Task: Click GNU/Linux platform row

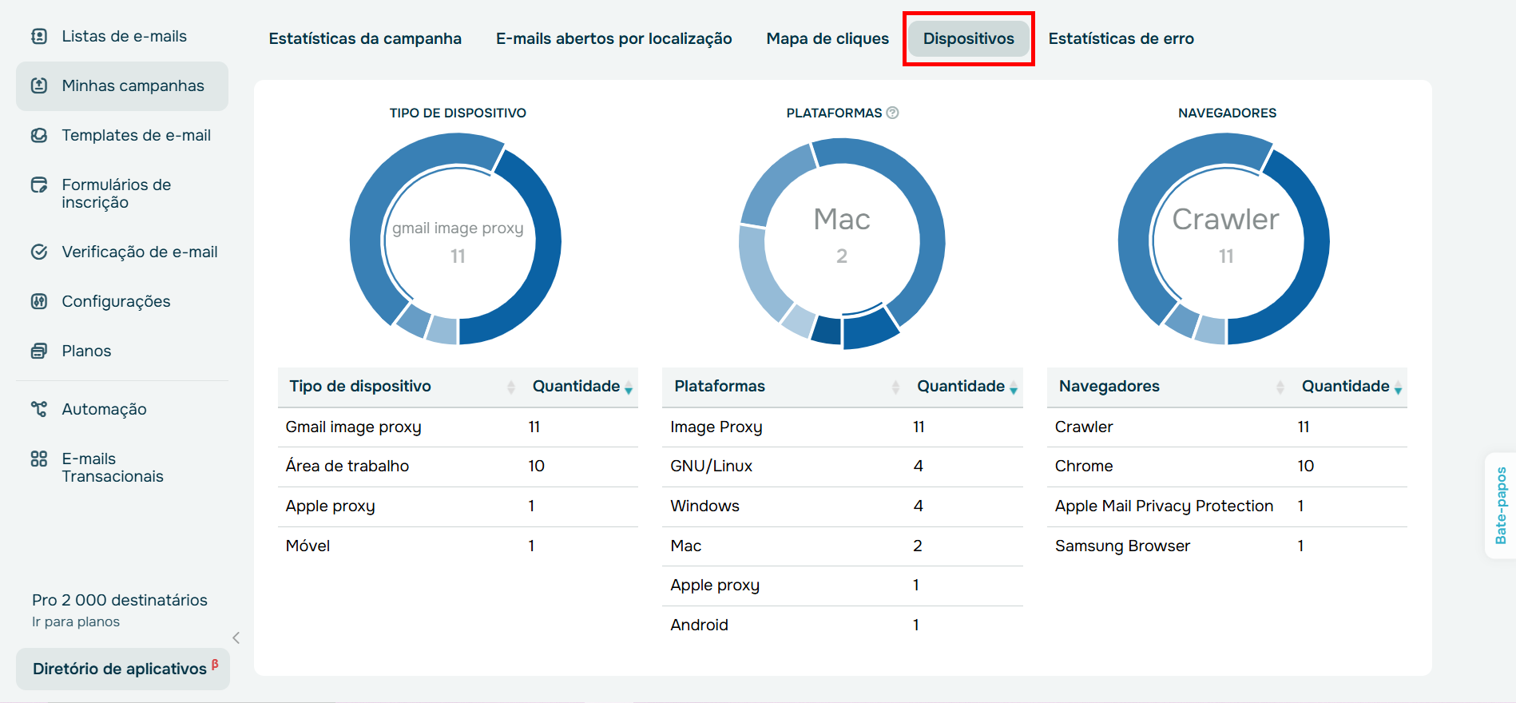Action: [843, 467]
